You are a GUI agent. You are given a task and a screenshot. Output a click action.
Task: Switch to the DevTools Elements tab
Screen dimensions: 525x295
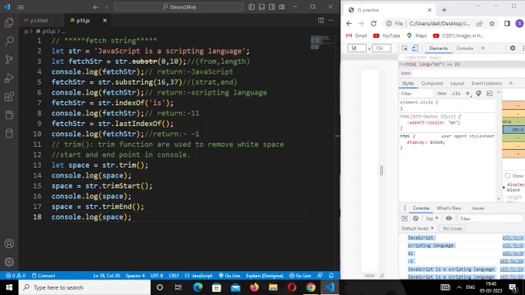(x=439, y=48)
